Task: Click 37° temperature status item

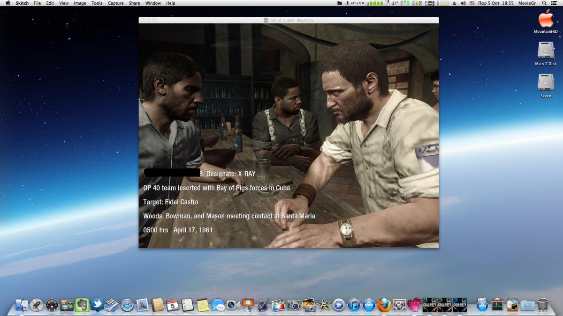Action: [395, 3]
